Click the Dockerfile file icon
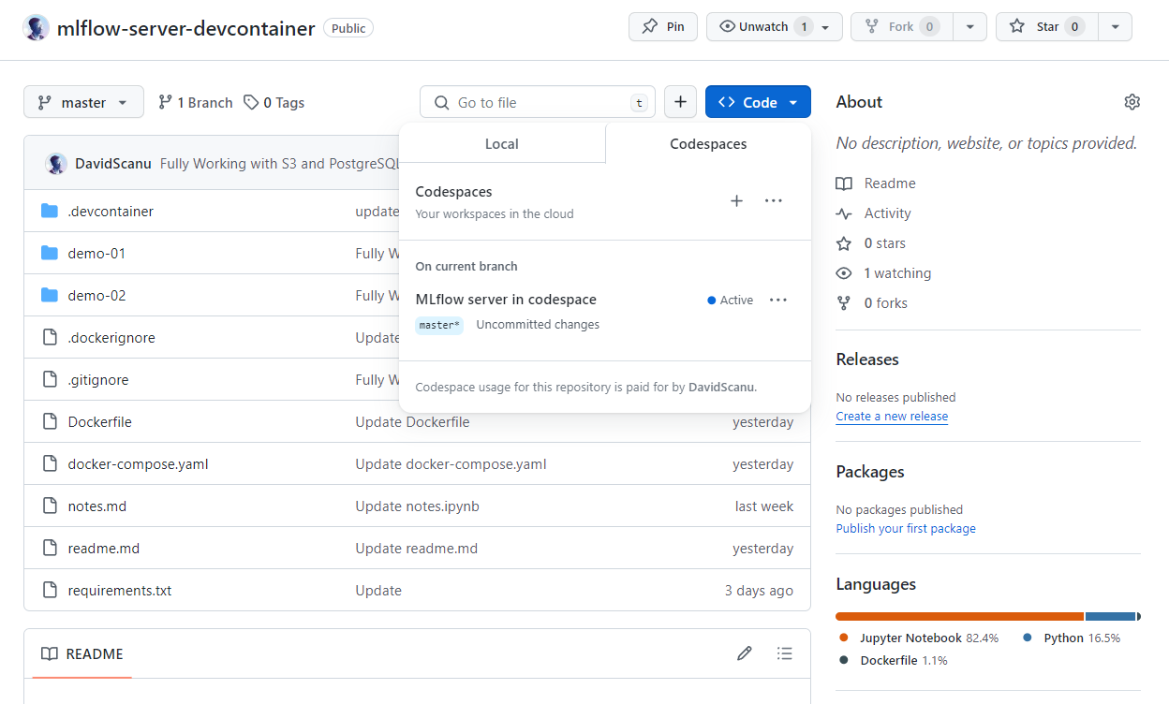The width and height of the screenshot is (1169, 704). coord(51,421)
